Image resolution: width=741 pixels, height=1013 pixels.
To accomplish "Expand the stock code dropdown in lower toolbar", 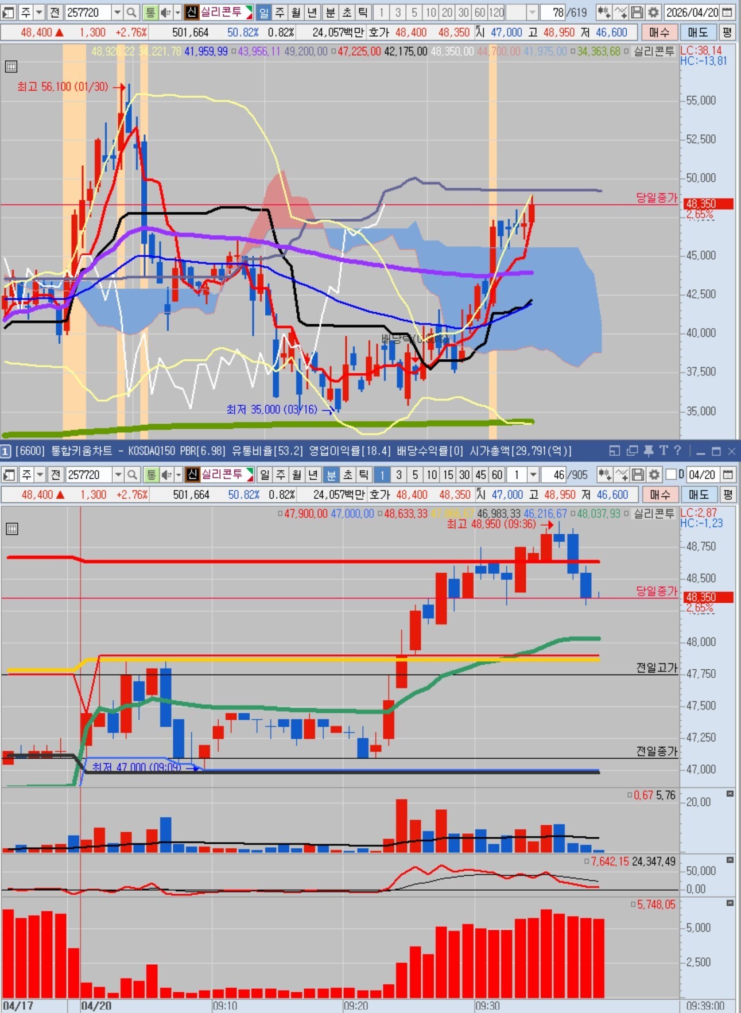I will coord(118,475).
